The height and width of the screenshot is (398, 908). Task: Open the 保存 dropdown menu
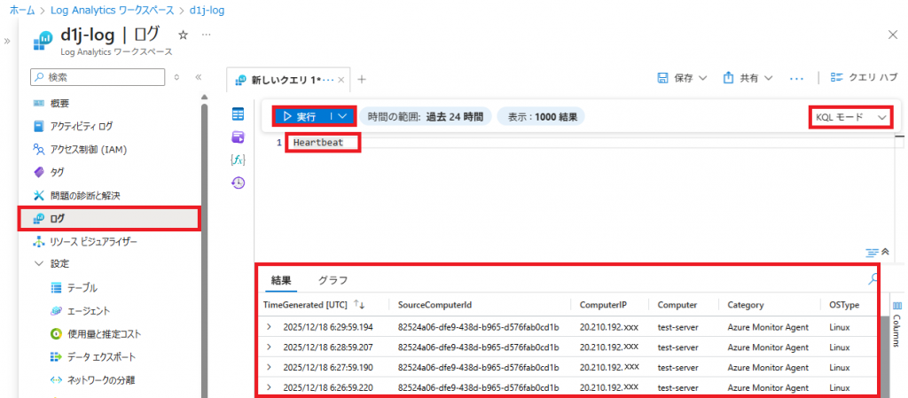click(x=682, y=78)
